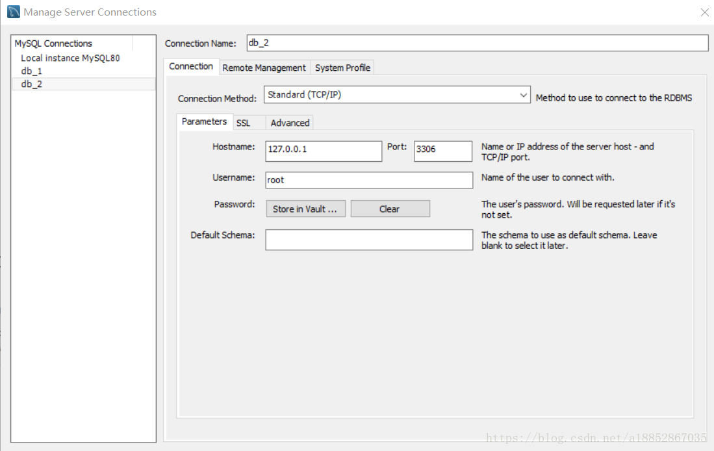Open the System Profile tab
The height and width of the screenshot is (451, 714).
click(x=342, y=68)
